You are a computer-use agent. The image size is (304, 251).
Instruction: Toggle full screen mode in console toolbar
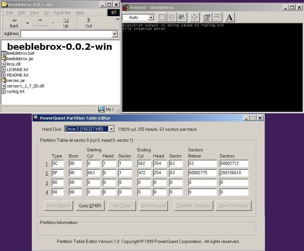coord(194,17)
